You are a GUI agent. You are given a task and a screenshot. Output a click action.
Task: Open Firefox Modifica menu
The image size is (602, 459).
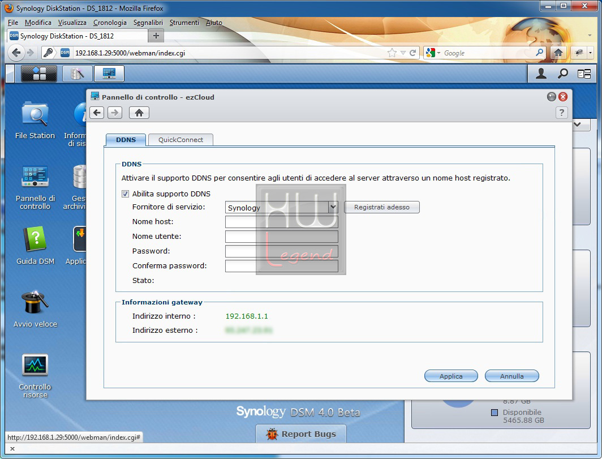(x=38, y=23)
